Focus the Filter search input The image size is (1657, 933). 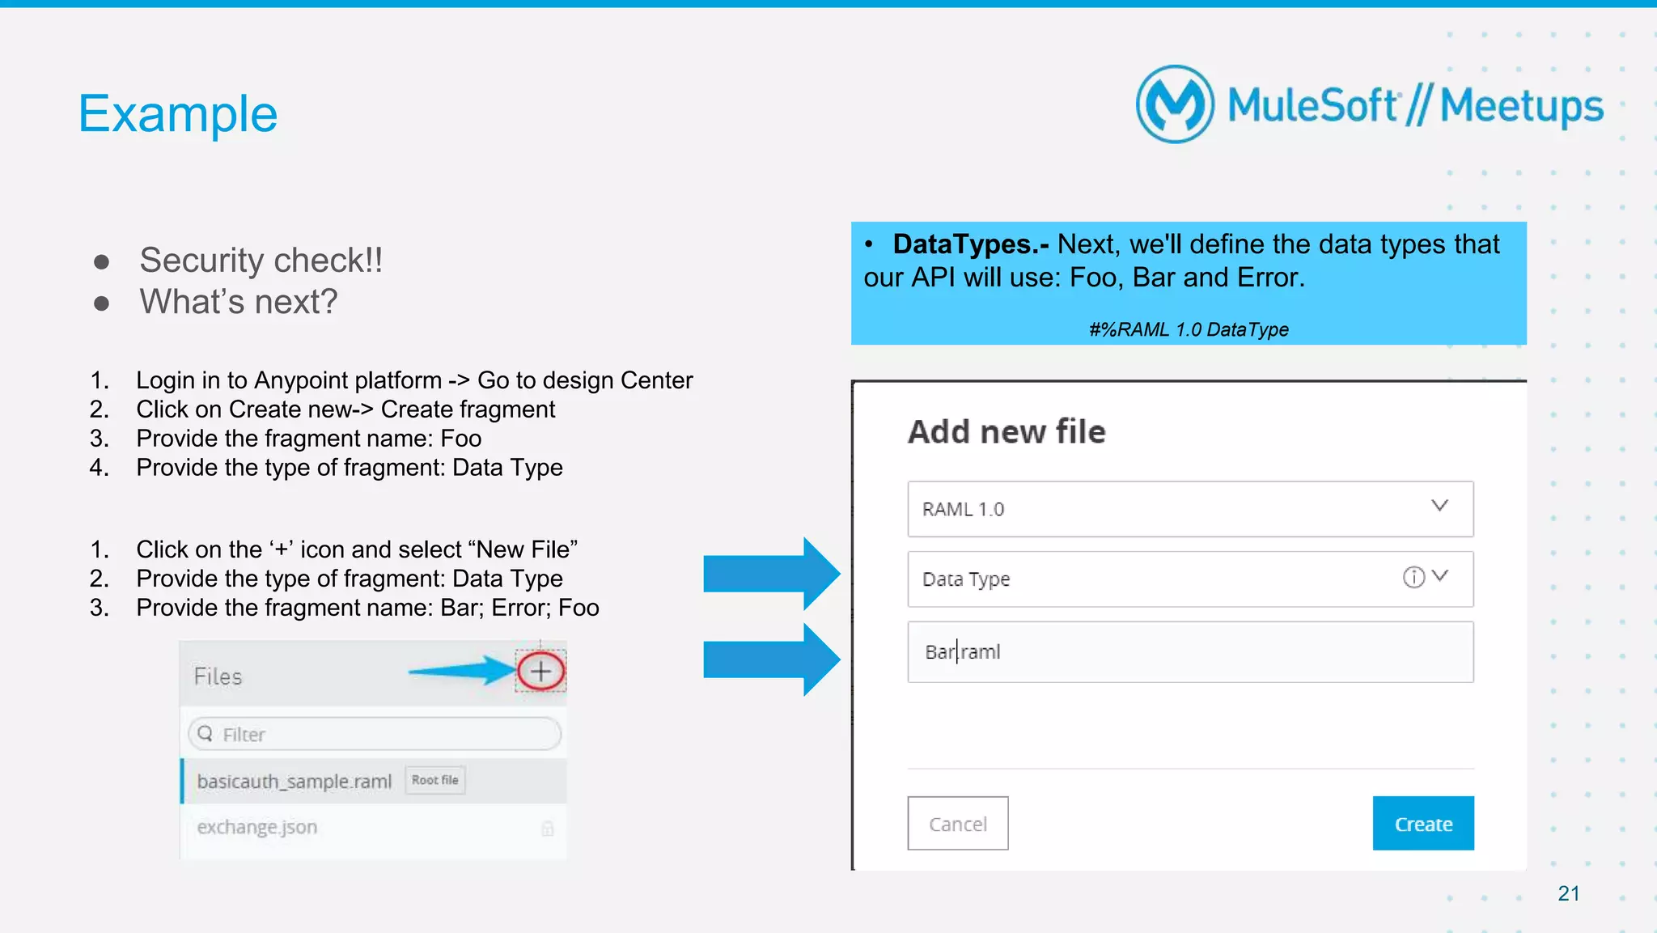tap(380, 734)
